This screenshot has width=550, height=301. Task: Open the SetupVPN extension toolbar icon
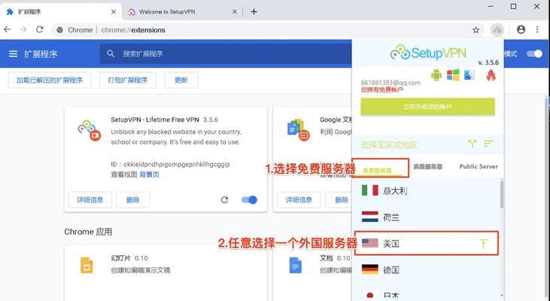497,30
